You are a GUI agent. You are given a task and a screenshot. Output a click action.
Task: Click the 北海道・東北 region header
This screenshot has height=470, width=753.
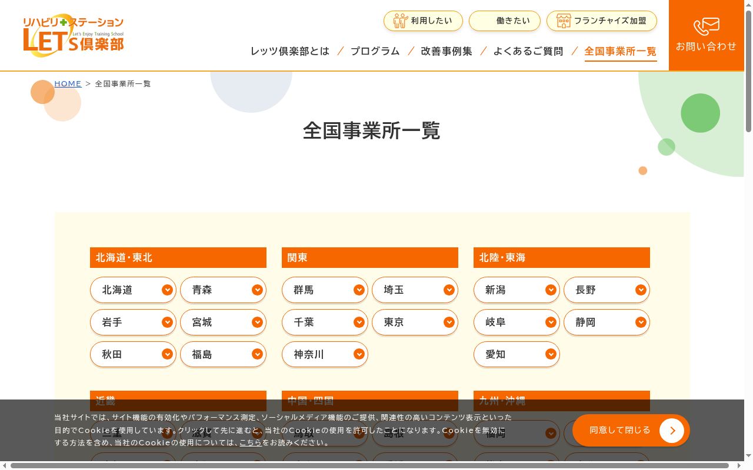[x=178, y=257]
